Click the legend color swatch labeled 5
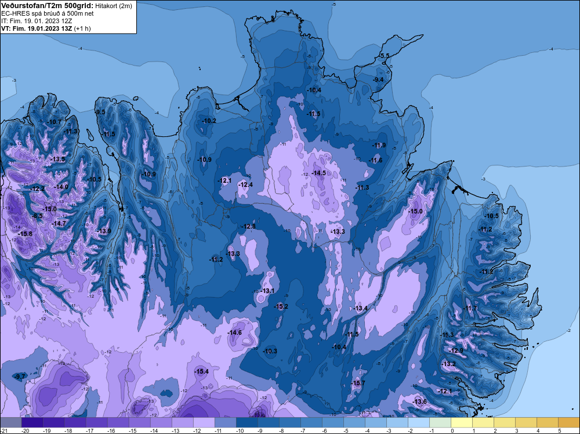This screenshot has height=434, width=580. click(x=569, y=422)
